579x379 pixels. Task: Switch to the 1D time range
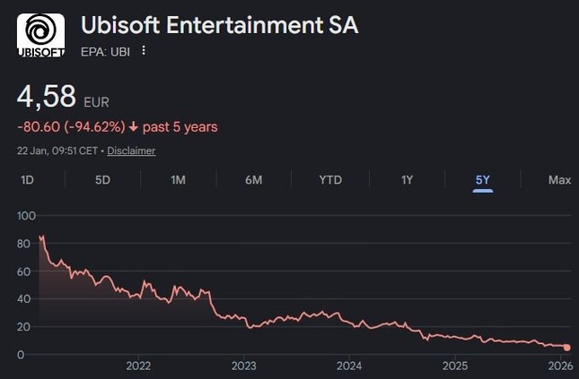(27, 180)
